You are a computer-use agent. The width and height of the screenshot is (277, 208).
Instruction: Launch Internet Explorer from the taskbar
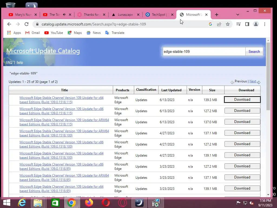click(22, 203)
